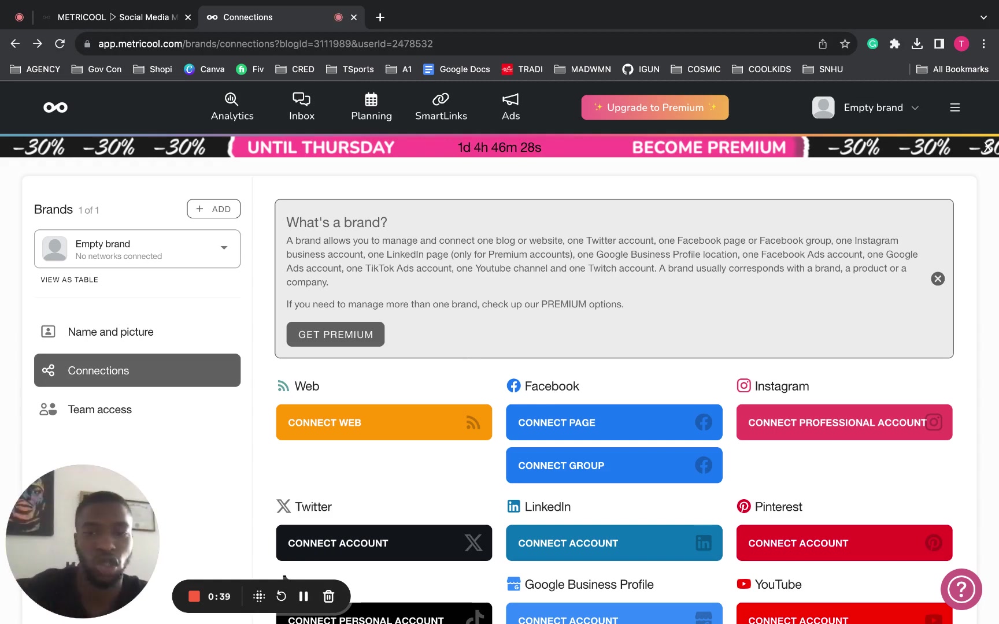Open the Team access section

(99, 409)
